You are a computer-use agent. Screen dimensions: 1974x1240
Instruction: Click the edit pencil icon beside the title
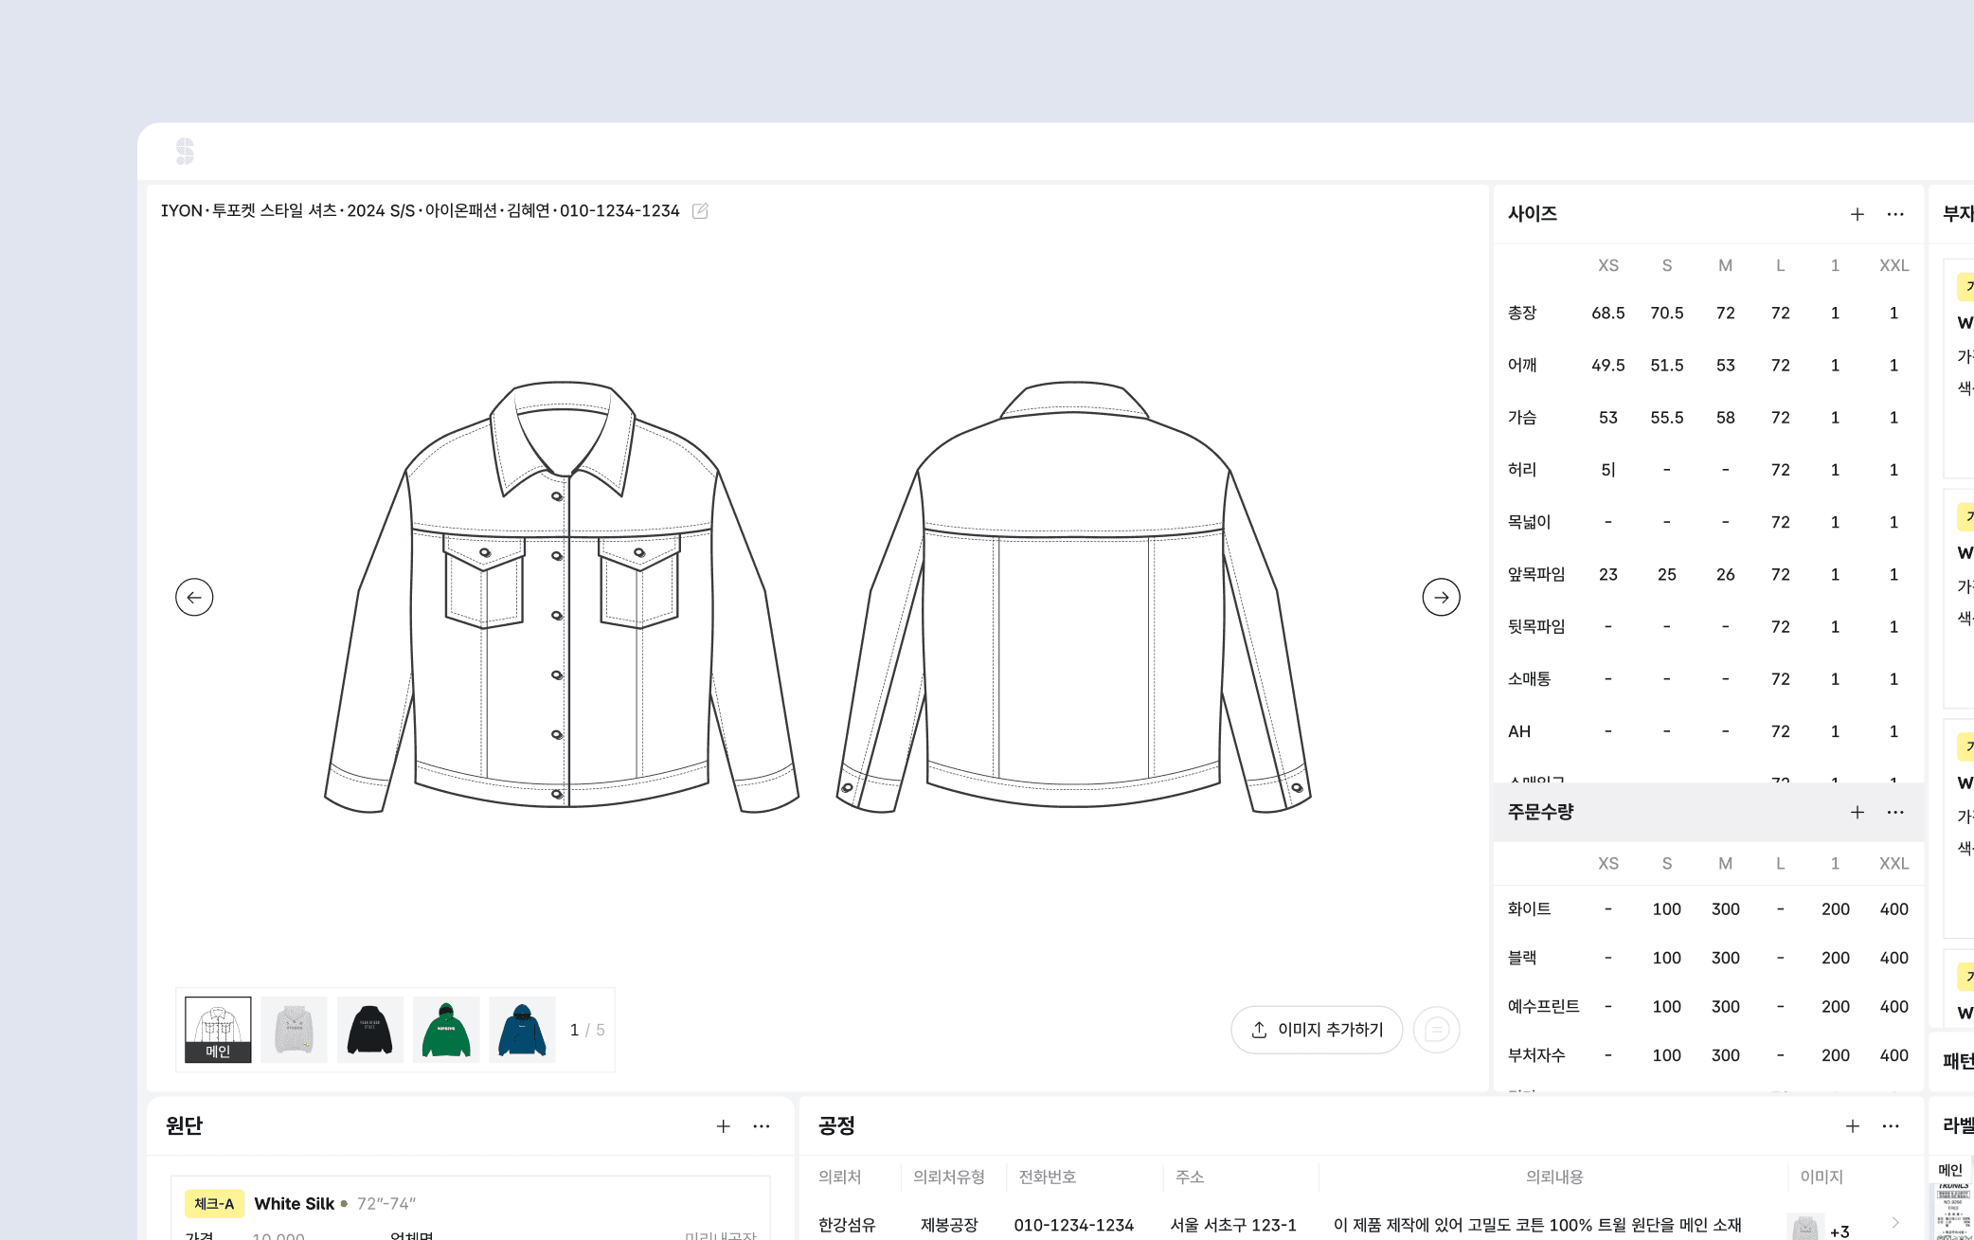click(x=700, y=211)
